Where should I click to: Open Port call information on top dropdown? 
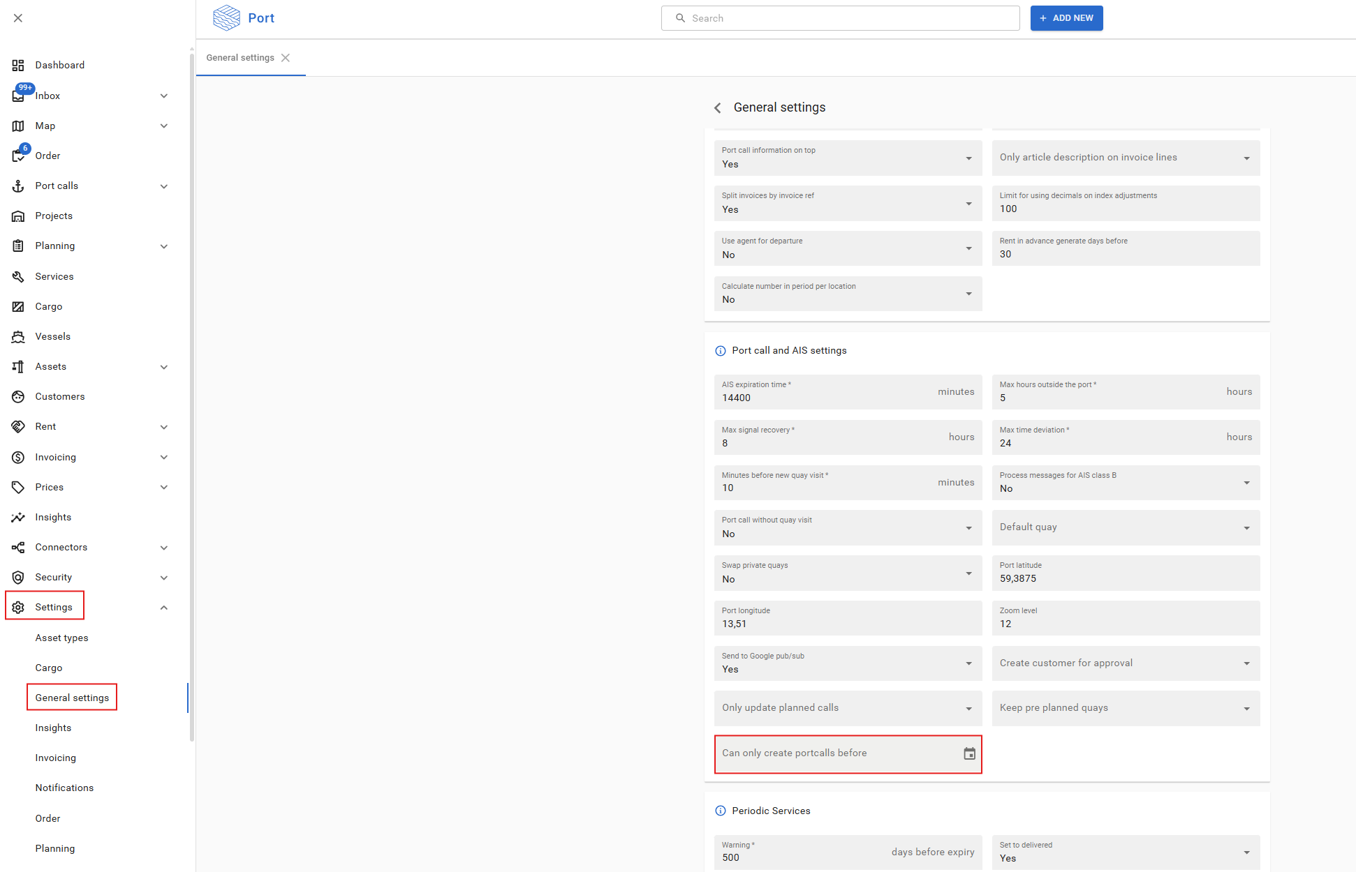click(847, 158)
